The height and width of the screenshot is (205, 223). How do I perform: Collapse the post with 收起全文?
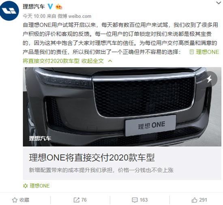92,61
